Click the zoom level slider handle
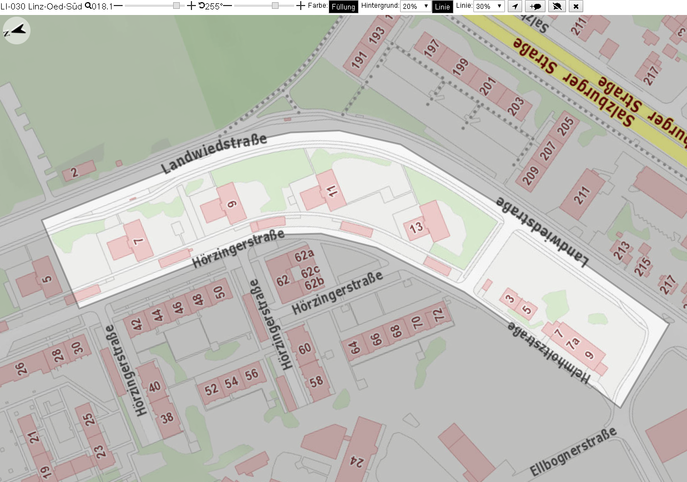Screen dimensions: 687x482 click(176, 6)
